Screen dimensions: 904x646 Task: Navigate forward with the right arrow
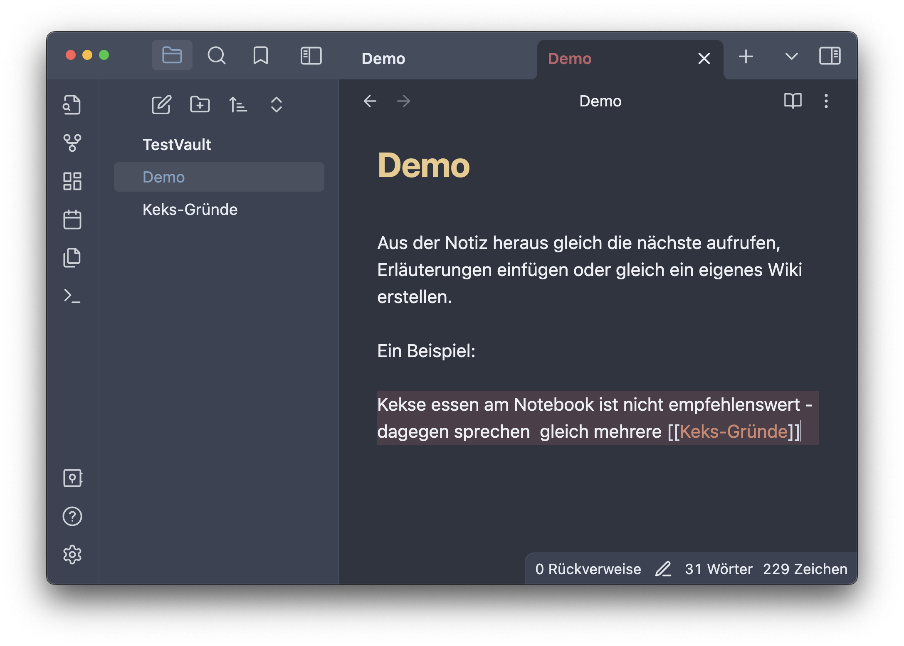point(403,101)
